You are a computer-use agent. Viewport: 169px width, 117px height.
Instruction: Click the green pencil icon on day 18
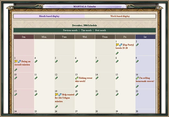point(36,95)
